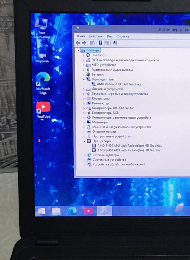Click the first AMD E-450 APU processor icon

pos(94,145)
